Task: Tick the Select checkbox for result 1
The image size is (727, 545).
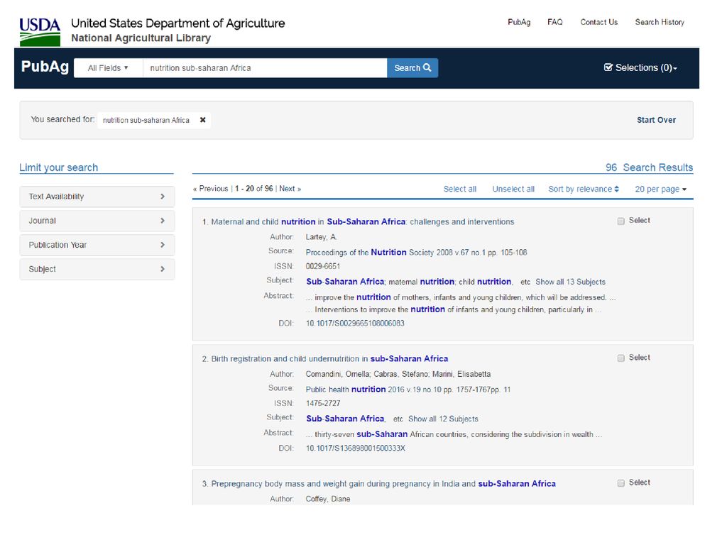Action: point(621,221)
